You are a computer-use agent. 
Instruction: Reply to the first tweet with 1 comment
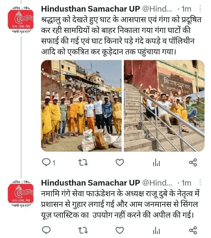tap(48, 163)
